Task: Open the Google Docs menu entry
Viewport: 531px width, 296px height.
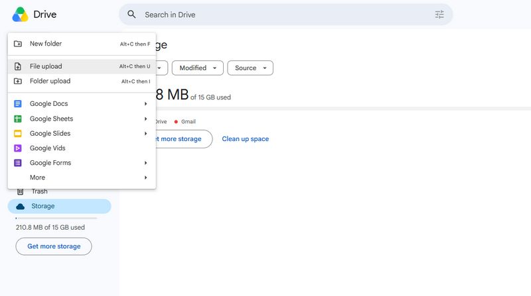Action: click(82, 104)
